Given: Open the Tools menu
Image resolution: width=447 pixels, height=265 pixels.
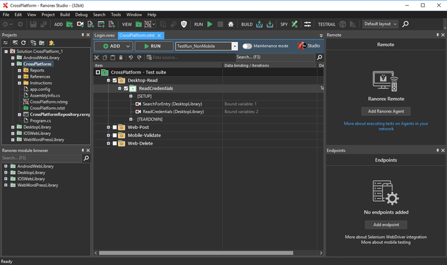Looking at the screenshot, I should pyautogui.click(x=116, y=14).
